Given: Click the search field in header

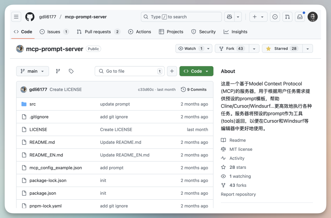Looking at the screenshot, I should (181, 17).
